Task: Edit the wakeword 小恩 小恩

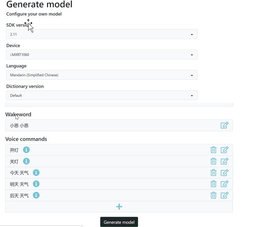Action: point(225,125)
